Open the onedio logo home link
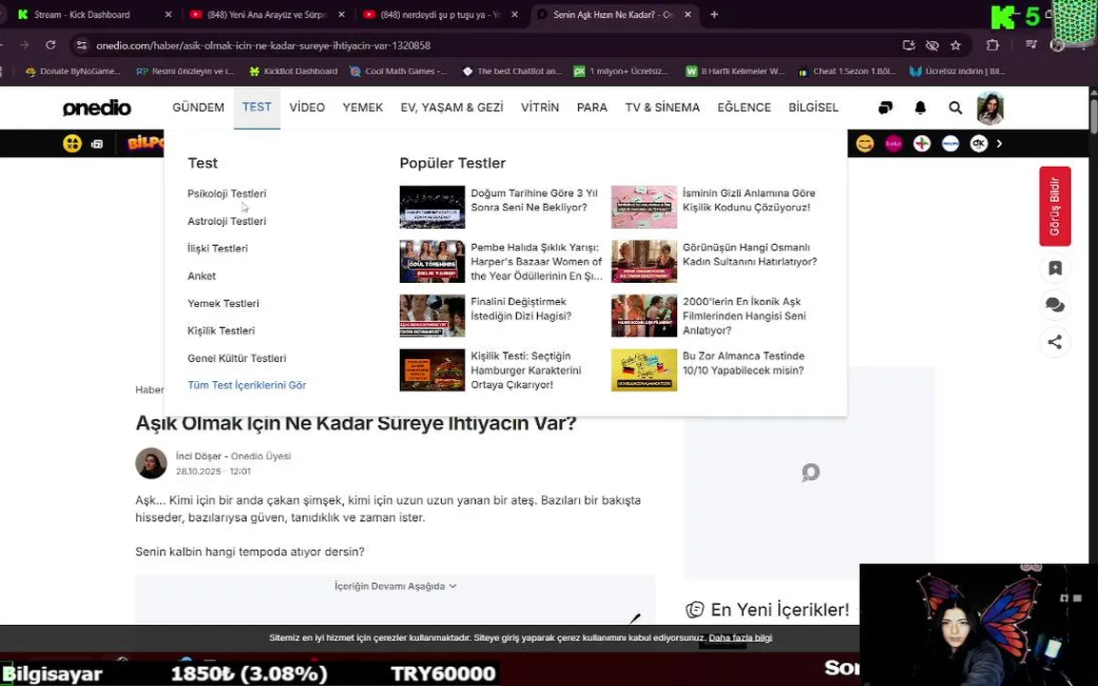The width and height of the screenshot is (1098, 686). coord(96,108)
